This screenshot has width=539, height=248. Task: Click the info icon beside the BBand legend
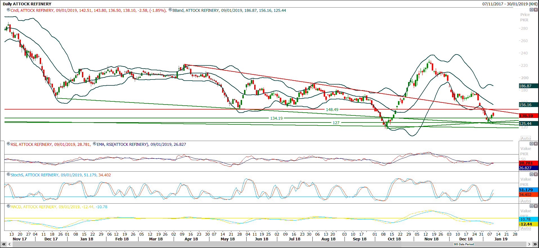click(x=170, y=10)
